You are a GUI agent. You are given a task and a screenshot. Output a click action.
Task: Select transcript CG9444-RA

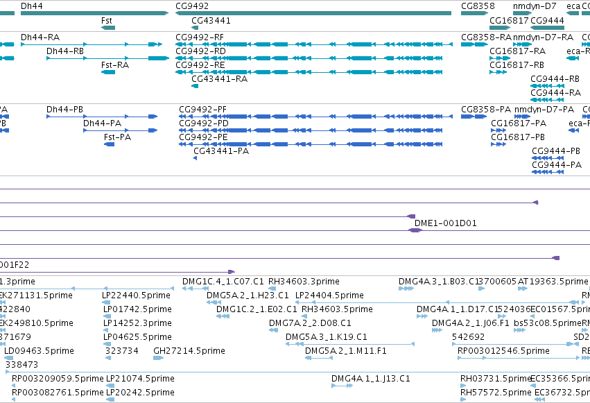(547, 100)
